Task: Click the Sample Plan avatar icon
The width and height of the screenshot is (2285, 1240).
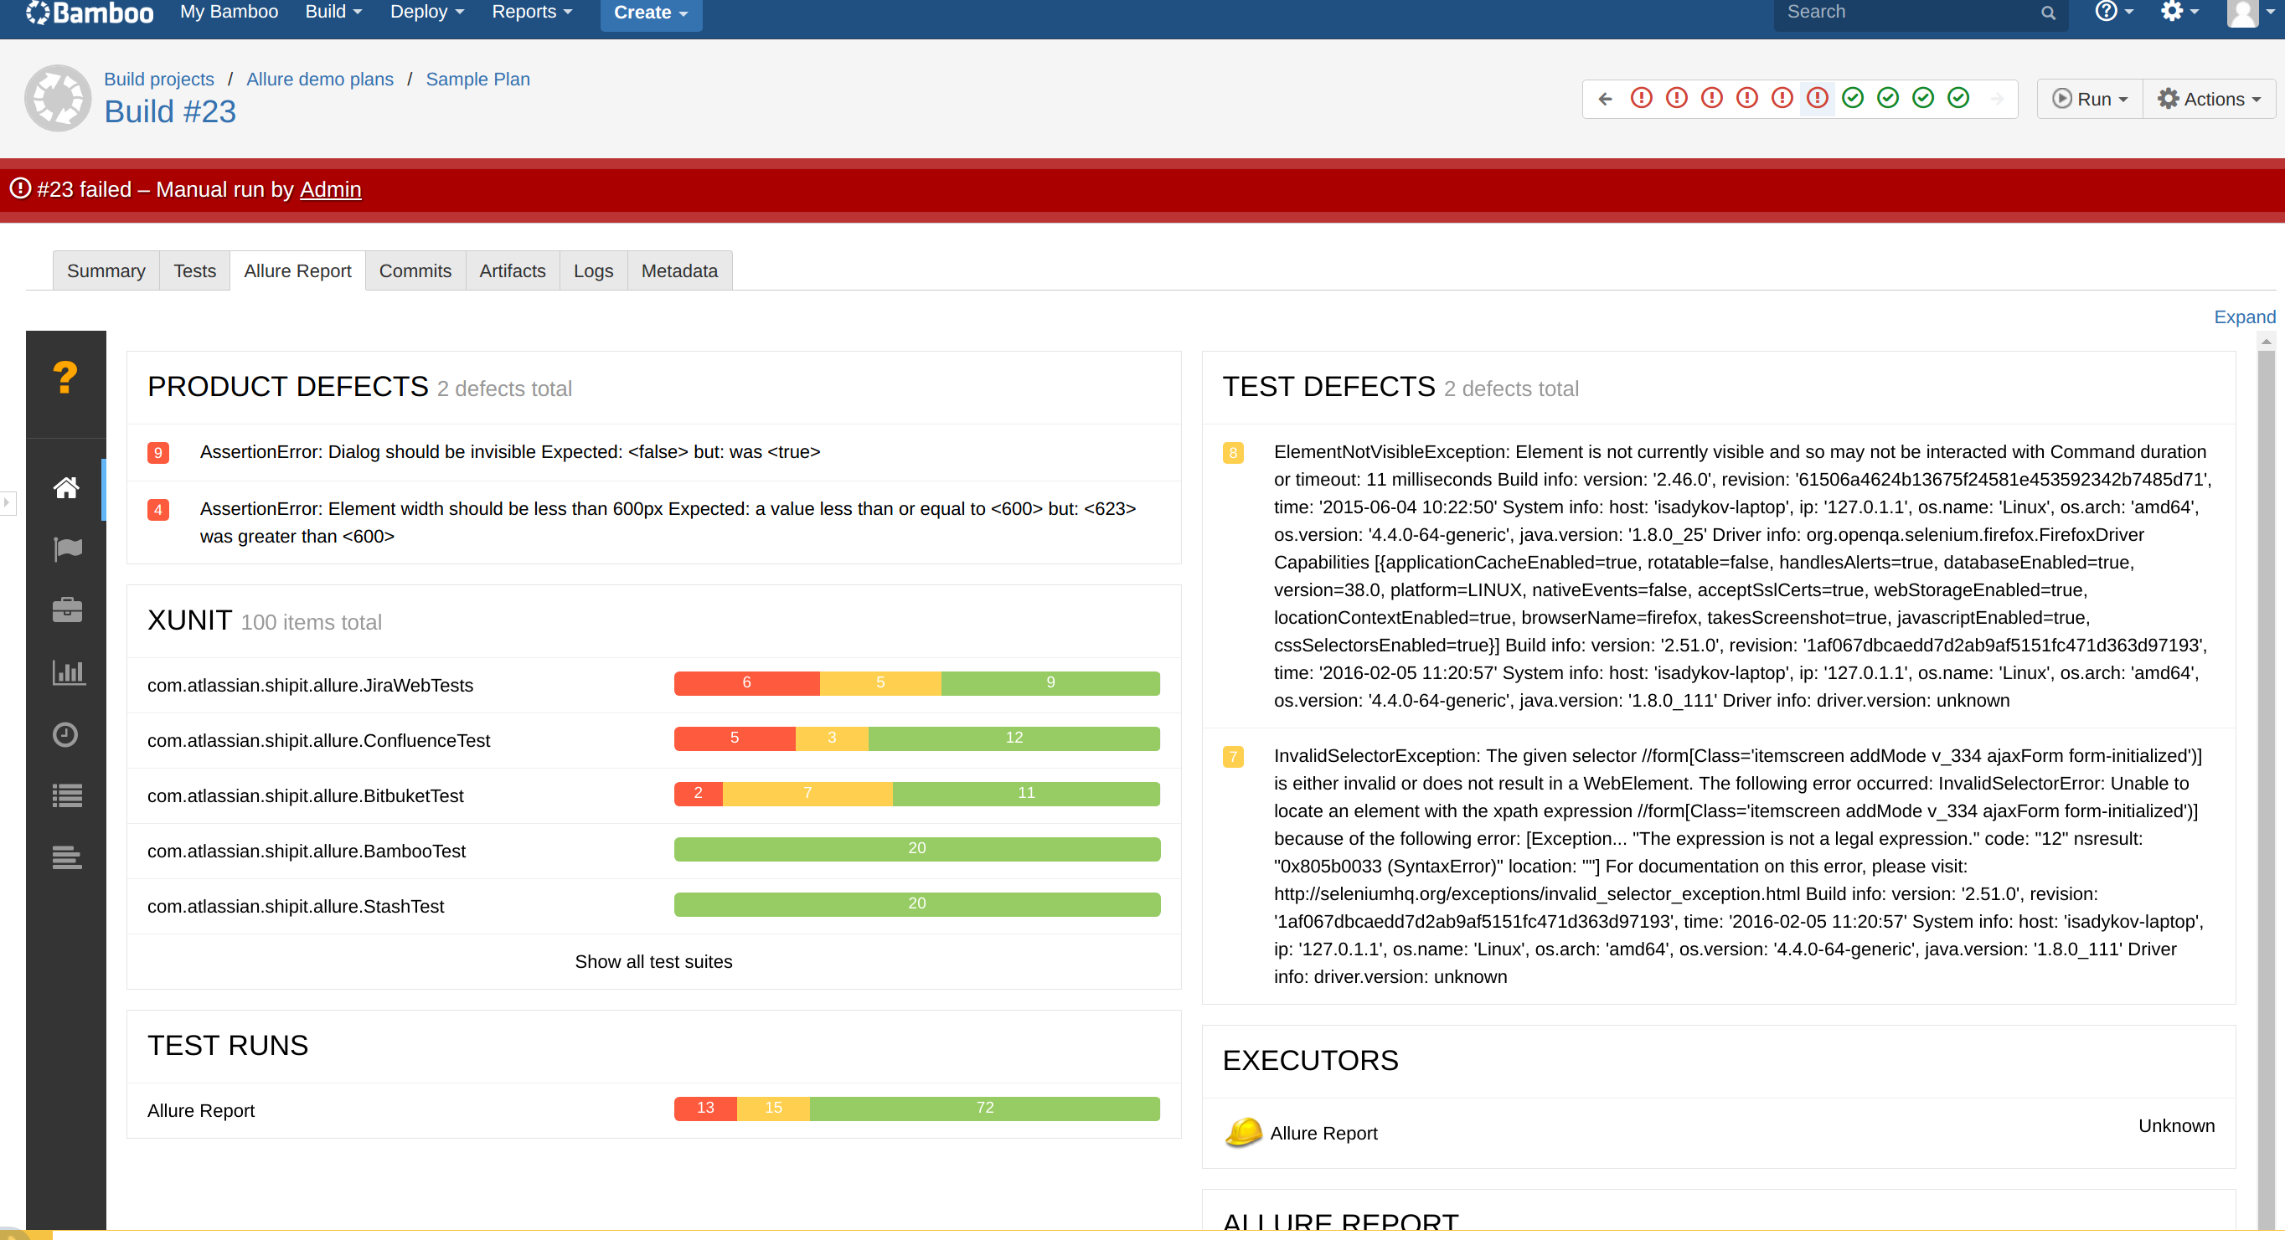Action: coord(58,98)
